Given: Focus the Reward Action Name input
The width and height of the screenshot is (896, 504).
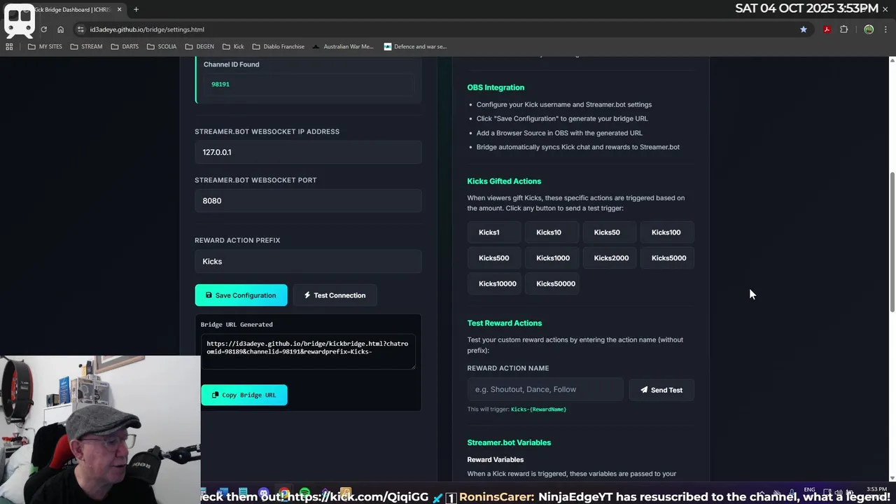Looking at the screenshot, I should tap(545, 390).
